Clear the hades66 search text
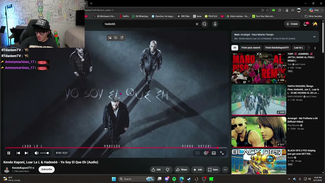325x183 pixels. 197,24
